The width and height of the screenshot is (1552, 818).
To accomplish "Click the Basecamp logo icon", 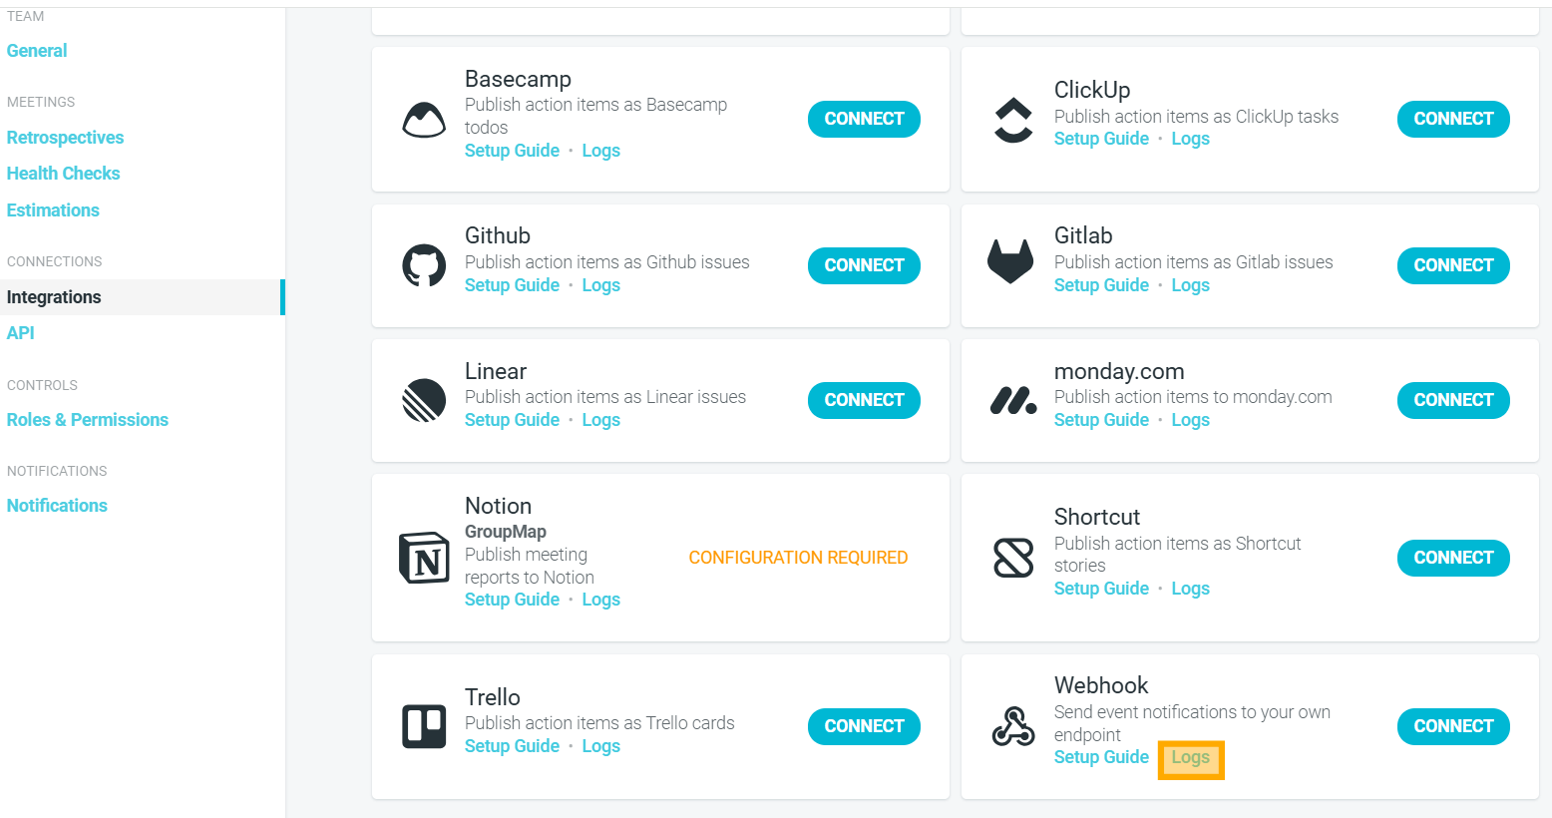I will [x=424, y=119].
